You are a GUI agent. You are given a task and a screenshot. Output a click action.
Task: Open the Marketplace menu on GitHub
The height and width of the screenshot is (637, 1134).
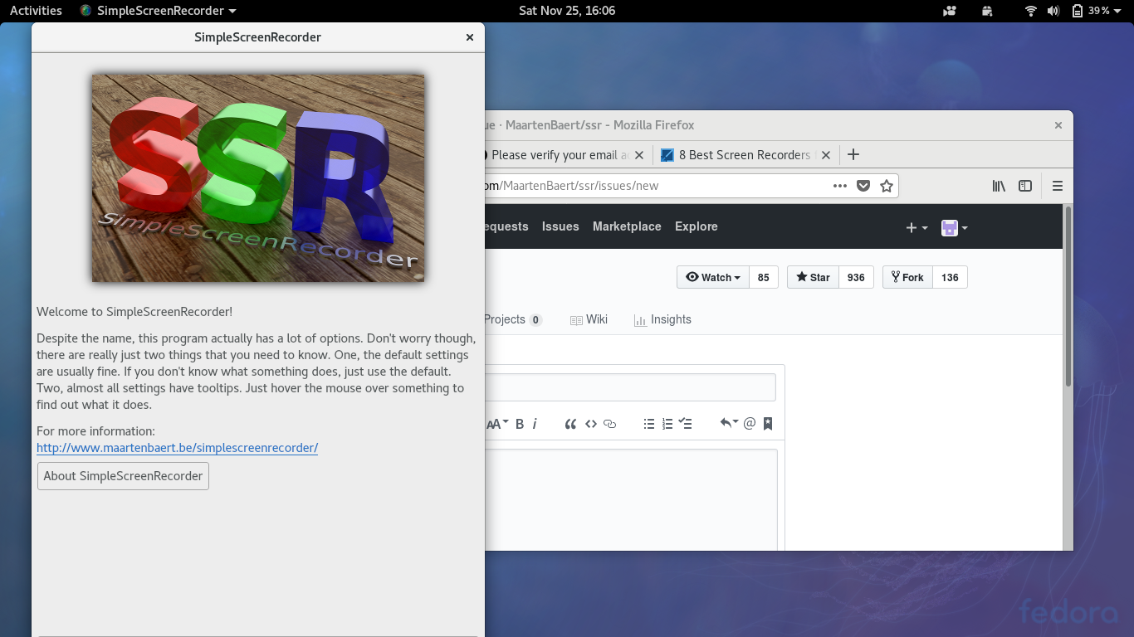627,226
